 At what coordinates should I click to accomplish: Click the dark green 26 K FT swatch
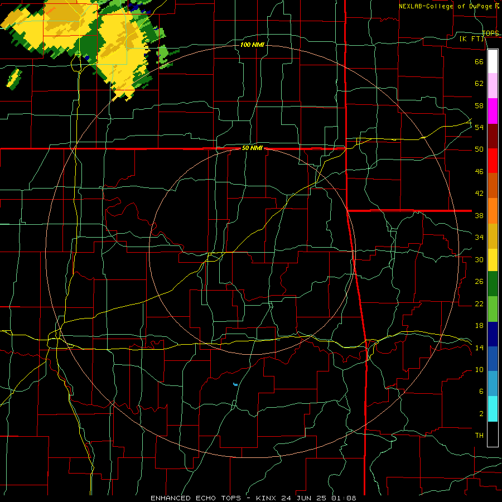click(493, 284)
